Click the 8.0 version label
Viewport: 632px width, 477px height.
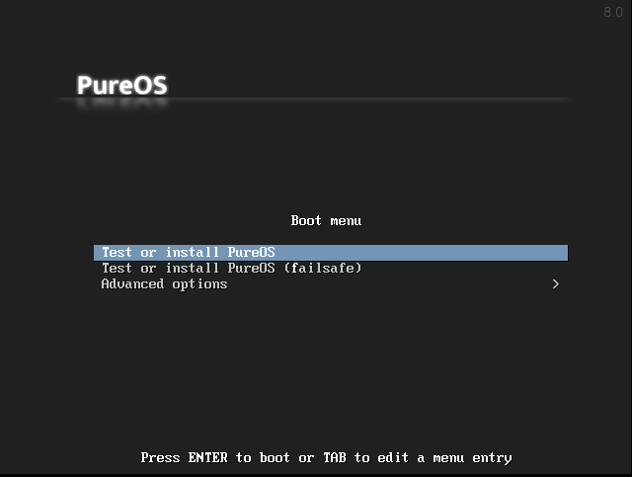point(613,13)
